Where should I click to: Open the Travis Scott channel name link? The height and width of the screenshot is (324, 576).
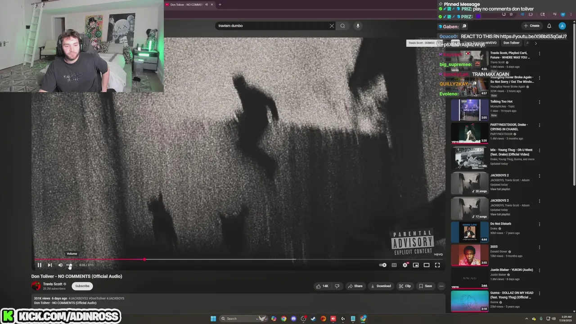(53, 284)
